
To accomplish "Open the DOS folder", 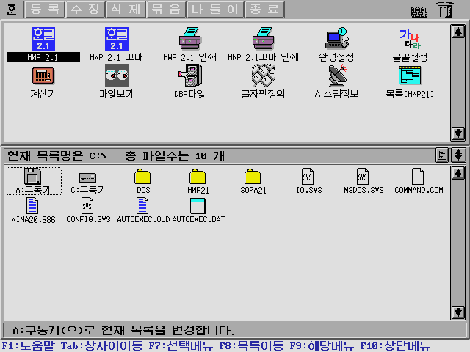I will click(x=142, y=176).
